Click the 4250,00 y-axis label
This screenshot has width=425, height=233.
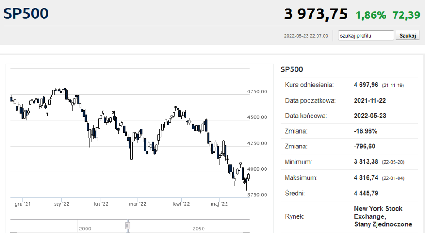pos(257,143)
